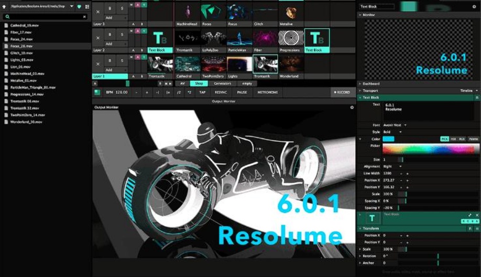
Task: Click the T text effect icon
Action: (x=372, y=218)
